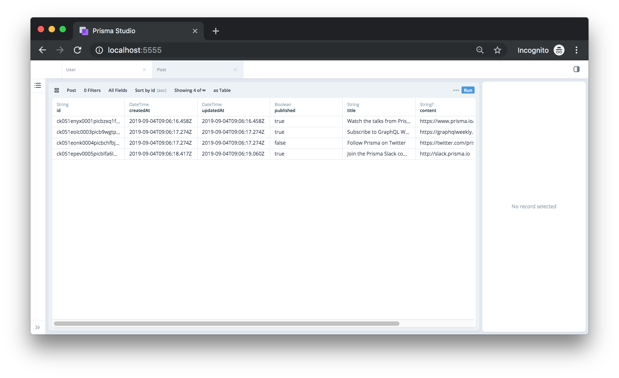619x378 pixels.
Task: Expand sidebar with double chevron
Action: [x=38, y=327]
